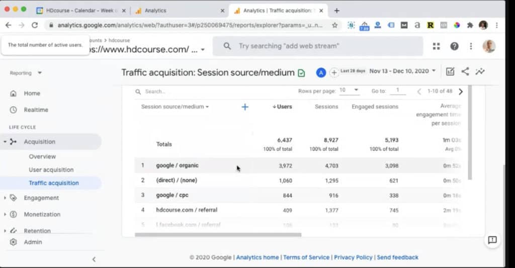Open the date range dropdown Nov 13 - Dec 10, 2020
515x268 pixels.
(402, 71)
